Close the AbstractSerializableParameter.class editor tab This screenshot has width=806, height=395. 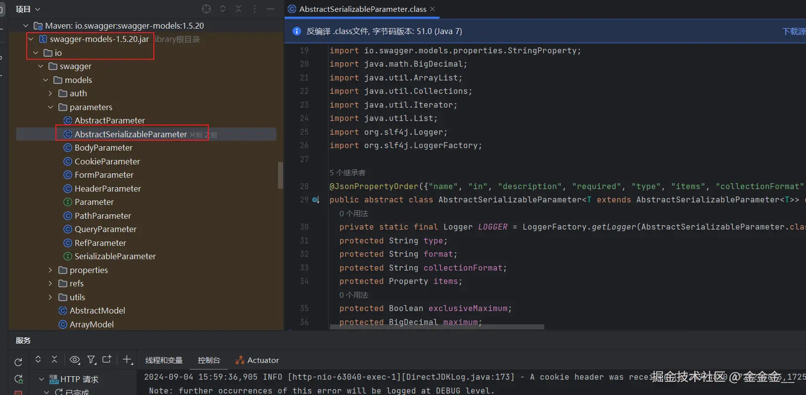click(x=432, y=9)
